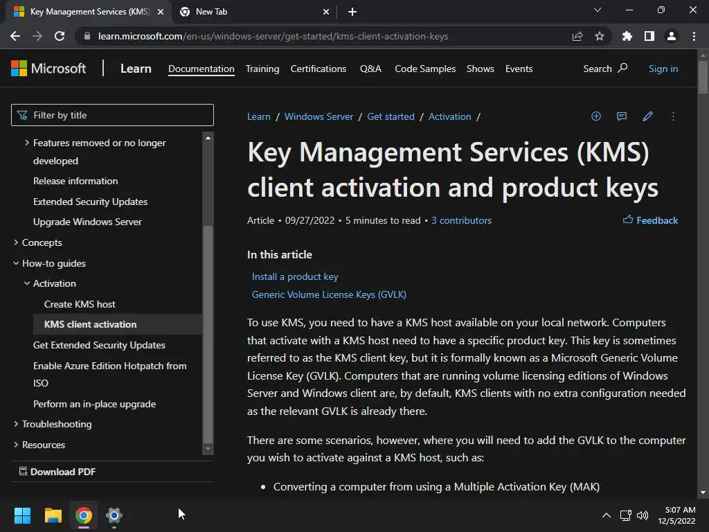Collapse the How-to guides section
Screen dimensions: 709x532
pyautogui.click(x=17, y=263)
